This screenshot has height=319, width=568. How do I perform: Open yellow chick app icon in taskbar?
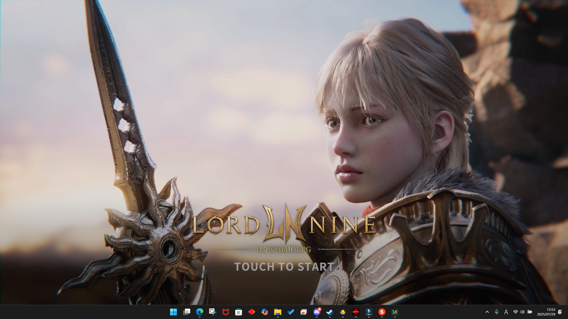pos(343,312)
